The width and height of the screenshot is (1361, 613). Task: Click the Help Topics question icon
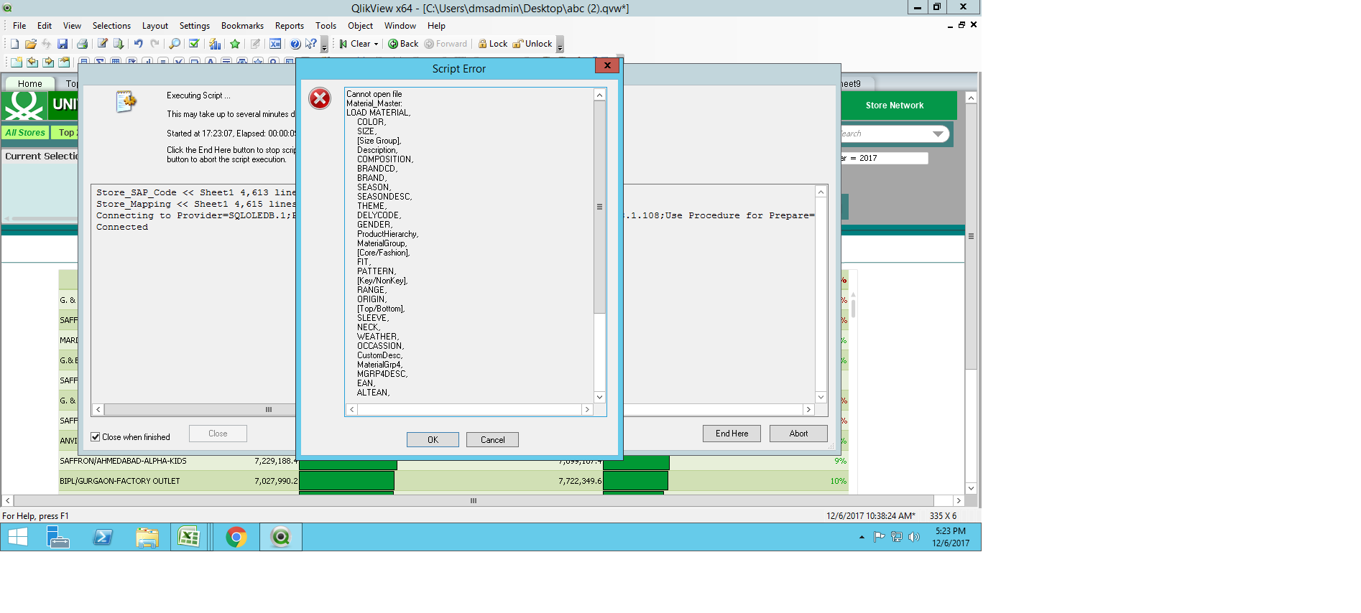[x=295, y=44]
